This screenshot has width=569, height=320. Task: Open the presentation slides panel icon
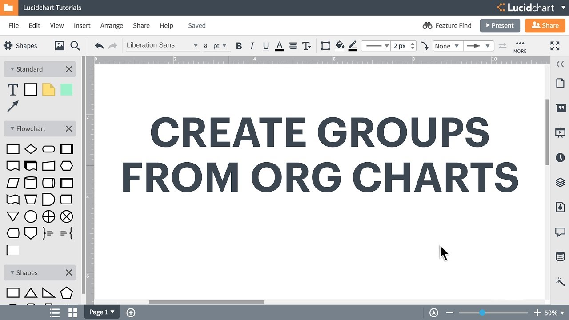click(x=560, y=132)
